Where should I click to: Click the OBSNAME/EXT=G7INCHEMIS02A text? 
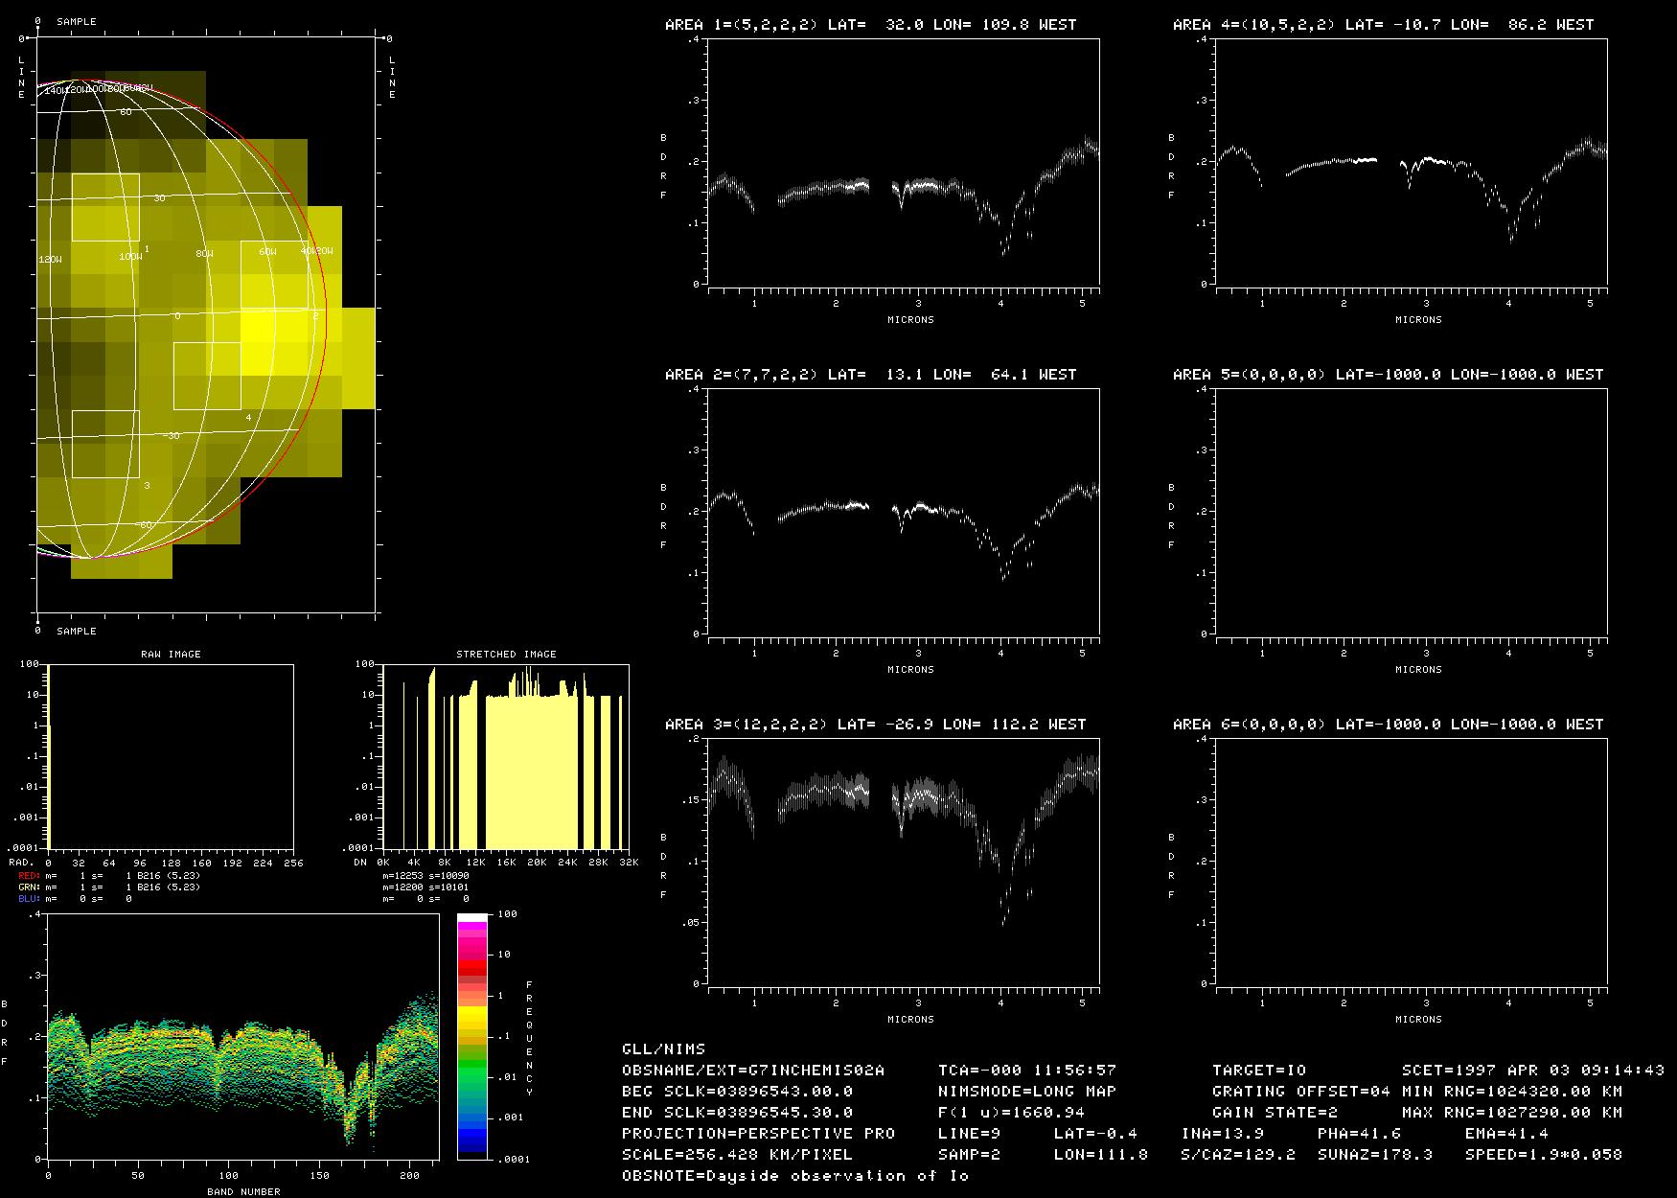753,1070
